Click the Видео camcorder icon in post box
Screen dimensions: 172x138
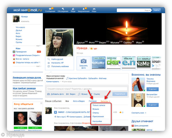67,94
